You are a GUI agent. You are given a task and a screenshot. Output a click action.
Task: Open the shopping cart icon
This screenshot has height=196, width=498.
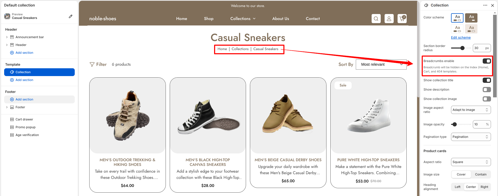402,19
